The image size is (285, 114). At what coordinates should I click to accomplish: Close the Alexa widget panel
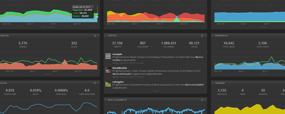click(98, 83)
